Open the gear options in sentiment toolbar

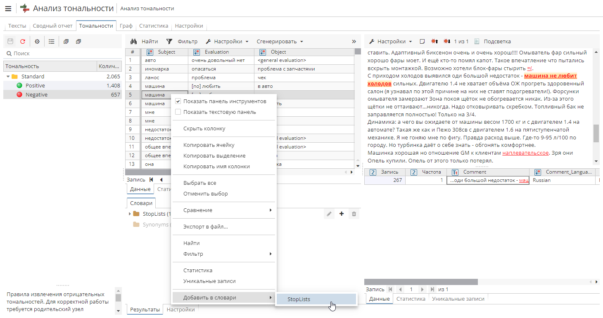click(37, 41)
